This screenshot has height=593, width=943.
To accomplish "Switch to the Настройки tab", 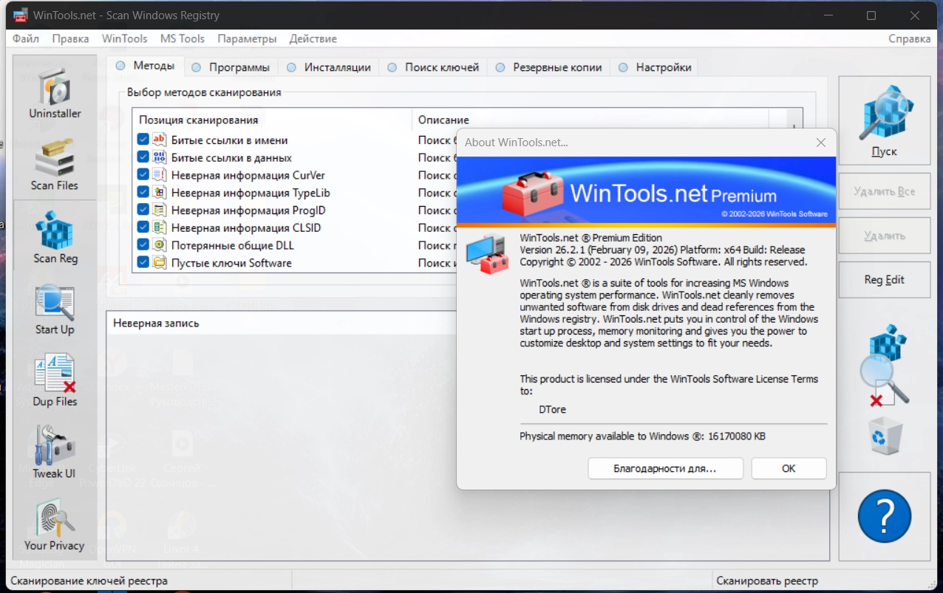I will pyautogui.click(x=655, y=67).
